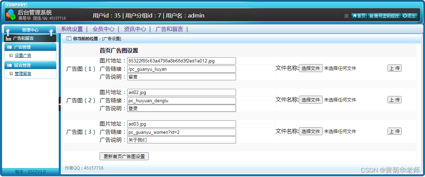Click the striped icon before 系统设置
Image resolution: width=425 pixels, height=177 pixels.
59,29
